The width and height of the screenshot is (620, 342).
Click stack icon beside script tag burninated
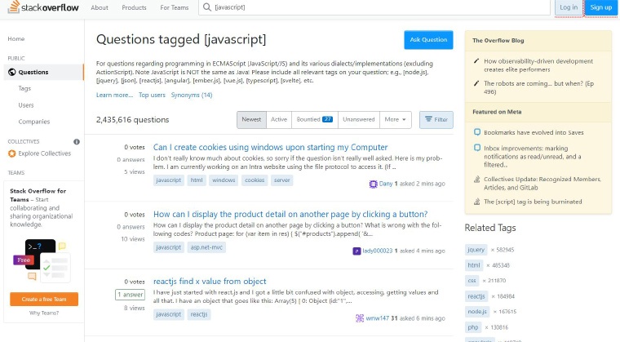point(477,202)
